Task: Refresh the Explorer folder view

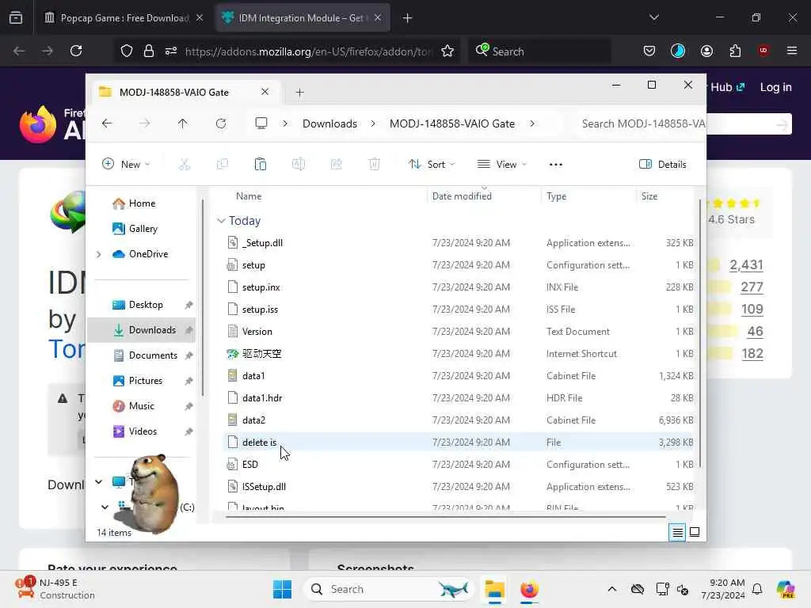Action: click(x=221, y=123)
